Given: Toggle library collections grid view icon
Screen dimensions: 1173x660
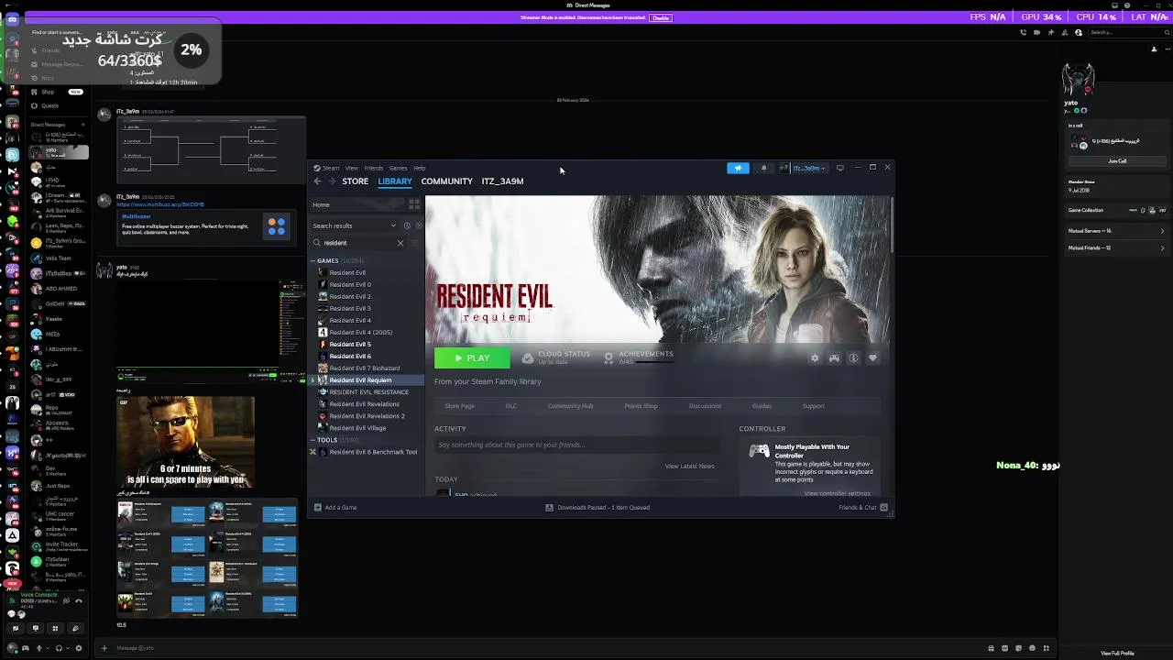Looking at the screenshot, I should 414,204.
